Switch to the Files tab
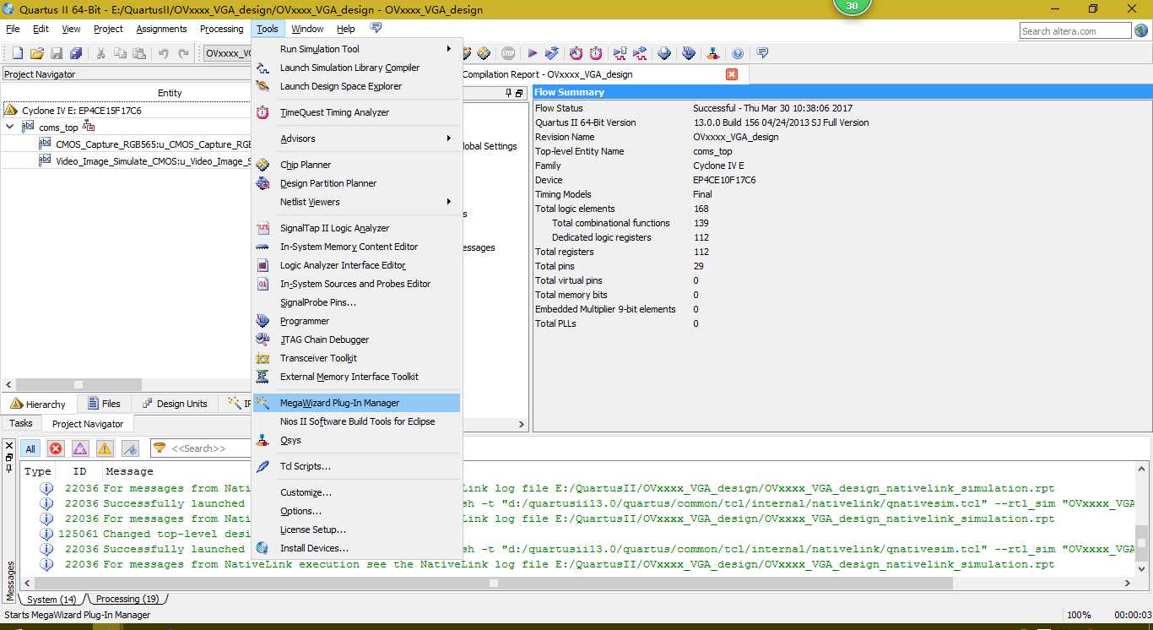Screen dimensions: 1153x630 coord(105,404)
